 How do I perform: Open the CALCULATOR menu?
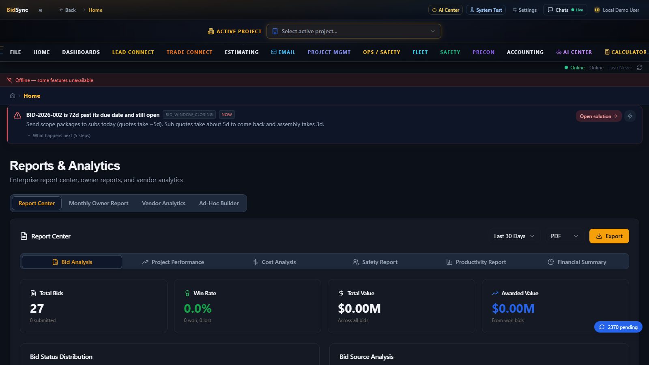click(x=625, y=52)
